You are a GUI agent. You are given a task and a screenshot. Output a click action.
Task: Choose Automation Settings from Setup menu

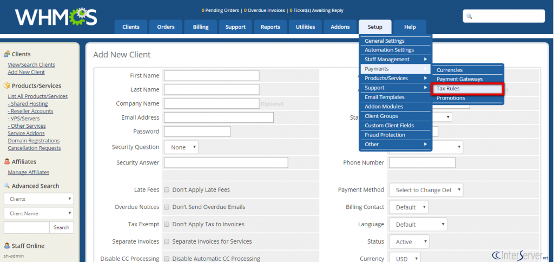pyautogui.click(x=395, y=50)
